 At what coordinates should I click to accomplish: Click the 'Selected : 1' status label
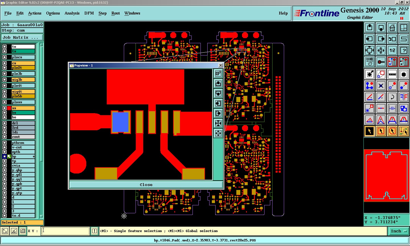[x=22, y=222]
